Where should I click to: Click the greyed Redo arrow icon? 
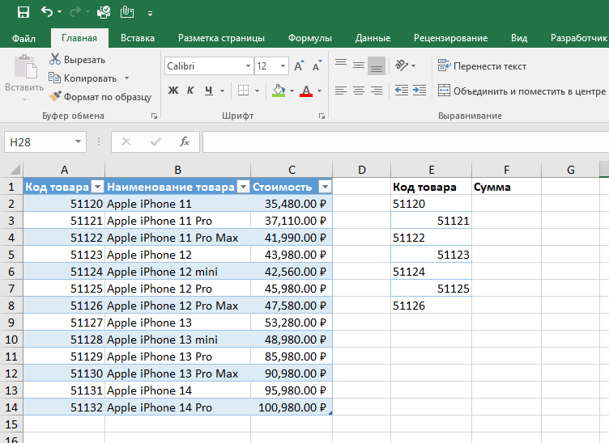75,12
